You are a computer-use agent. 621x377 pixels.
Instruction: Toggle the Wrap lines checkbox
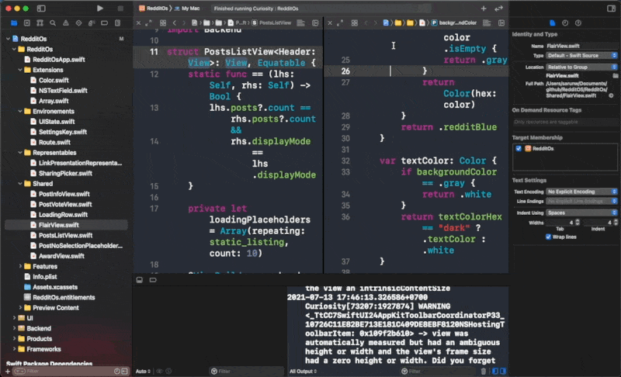coord(549,237)
